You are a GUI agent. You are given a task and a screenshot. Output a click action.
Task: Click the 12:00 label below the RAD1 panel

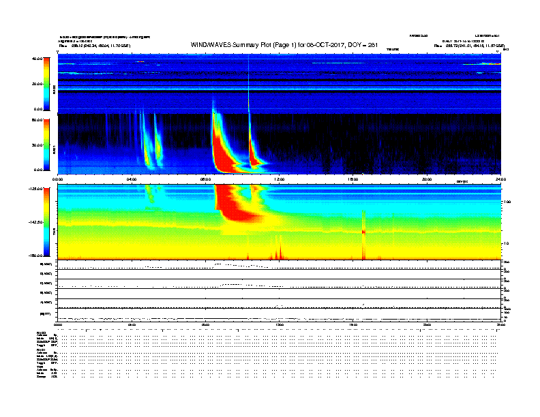(x=279, y=179)
